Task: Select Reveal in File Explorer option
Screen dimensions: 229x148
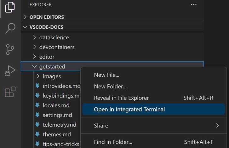Action: [x=121, y=98]
